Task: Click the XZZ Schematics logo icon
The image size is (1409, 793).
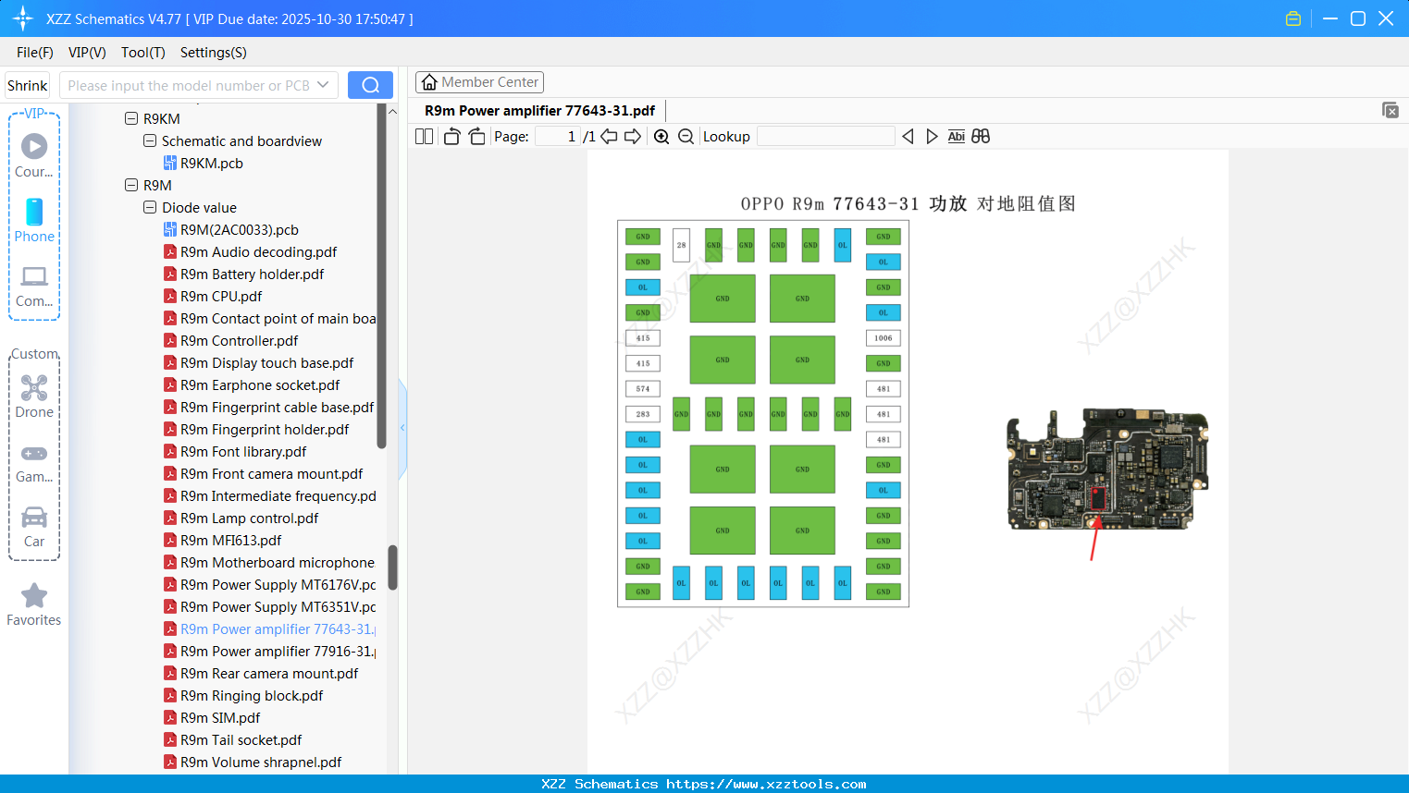Action: 23,18
